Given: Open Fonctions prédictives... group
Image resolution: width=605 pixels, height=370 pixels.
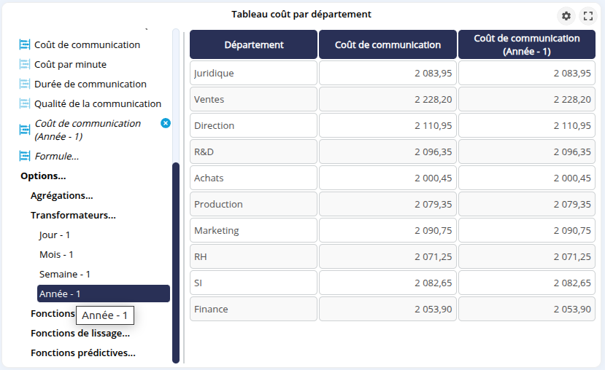Looking at the screenshot, I should (x=82, y=353).
